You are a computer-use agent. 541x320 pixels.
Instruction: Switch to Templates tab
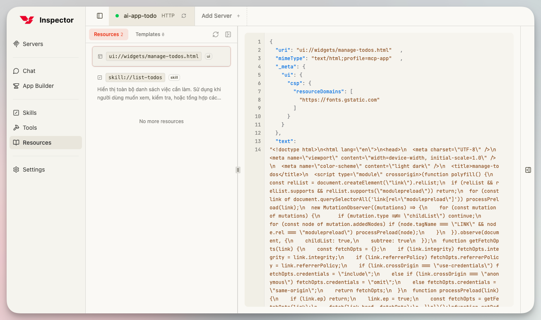150,34
